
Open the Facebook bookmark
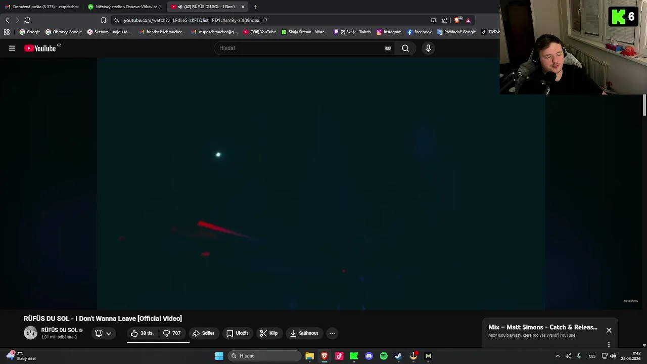click(420, 32)
